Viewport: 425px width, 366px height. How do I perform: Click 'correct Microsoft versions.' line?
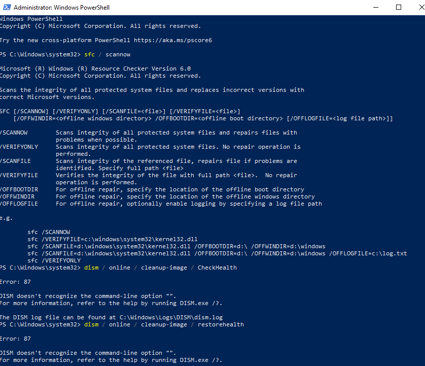(x=47, y=97)
